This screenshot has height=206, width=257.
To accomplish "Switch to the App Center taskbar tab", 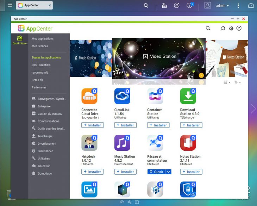I will 34,6.
